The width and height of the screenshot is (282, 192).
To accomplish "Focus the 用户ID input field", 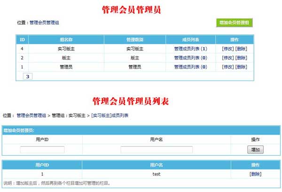I will pyautogui.click(x=42, y=150).
